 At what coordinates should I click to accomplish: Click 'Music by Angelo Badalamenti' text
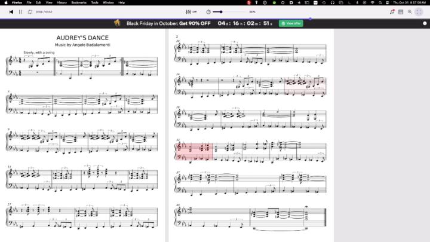82,45
